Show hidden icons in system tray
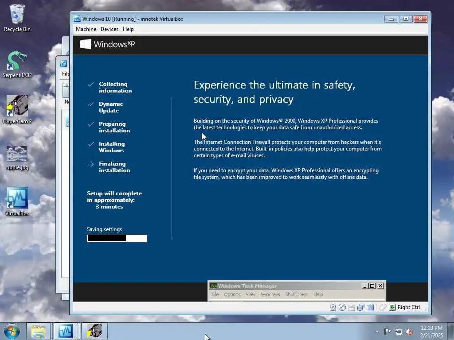Screen dimensions: 454x340 pyautogui.click(x=377, y=332)
